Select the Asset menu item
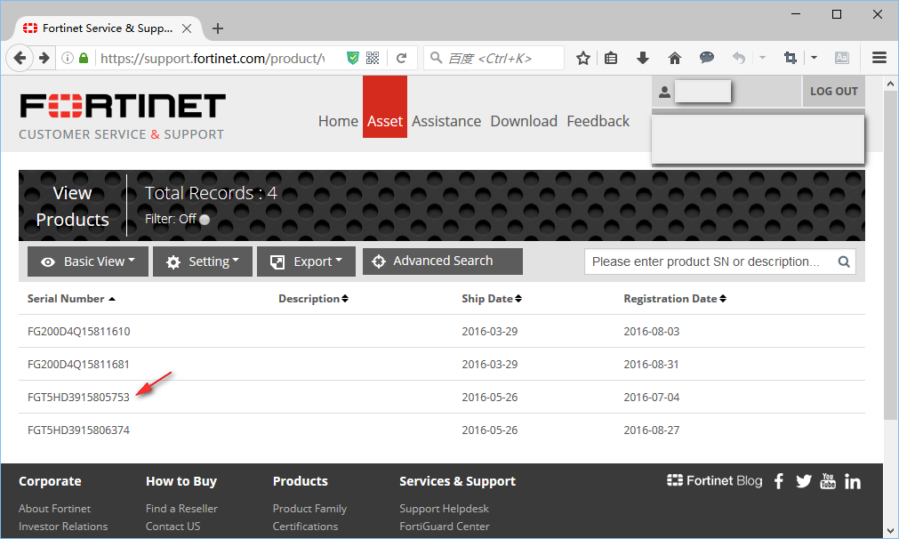 (385, 107)
